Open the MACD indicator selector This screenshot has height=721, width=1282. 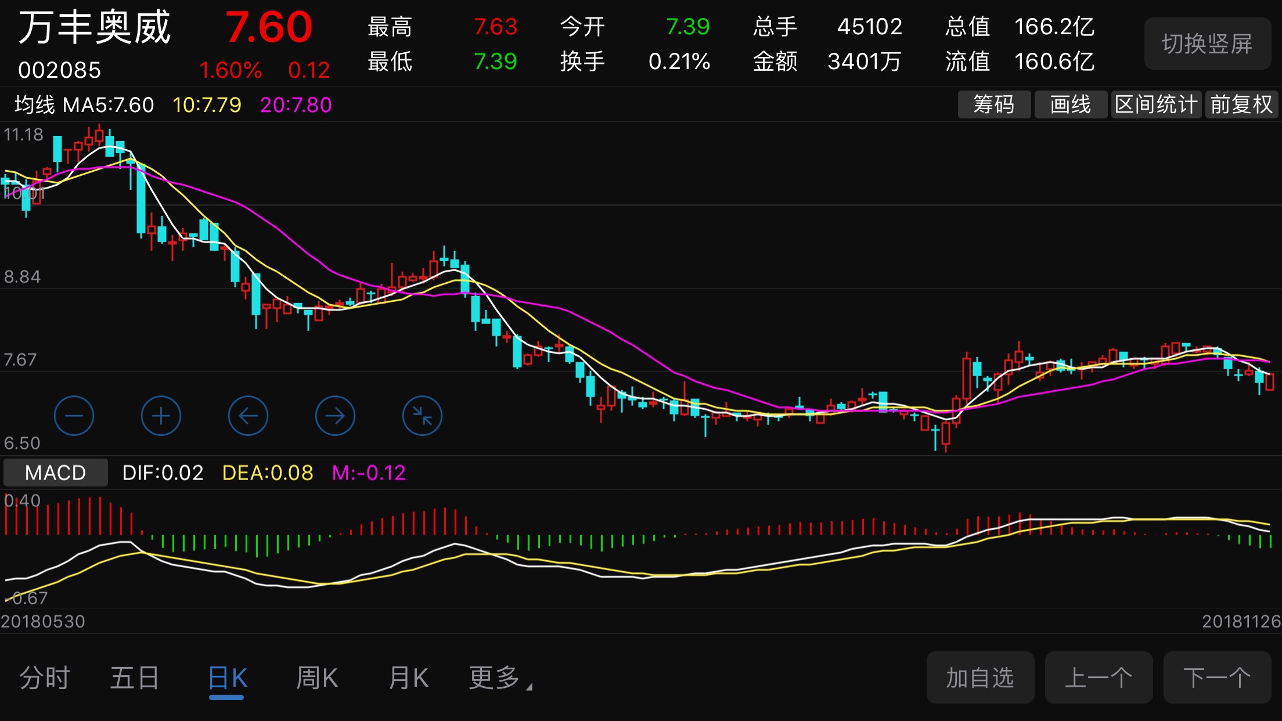coord(56,473)
